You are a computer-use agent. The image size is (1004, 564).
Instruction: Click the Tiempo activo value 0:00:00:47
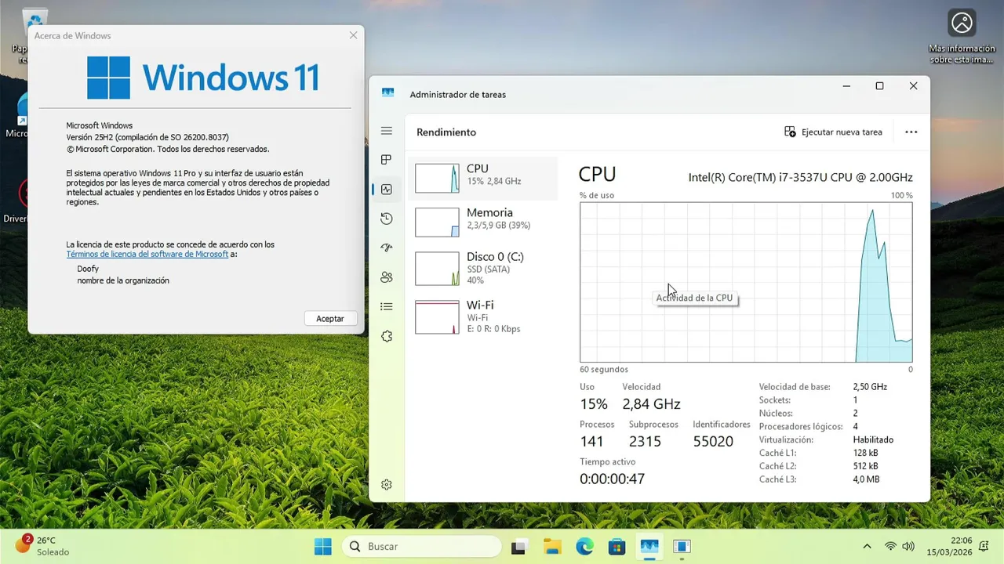(x=612, y=479)
